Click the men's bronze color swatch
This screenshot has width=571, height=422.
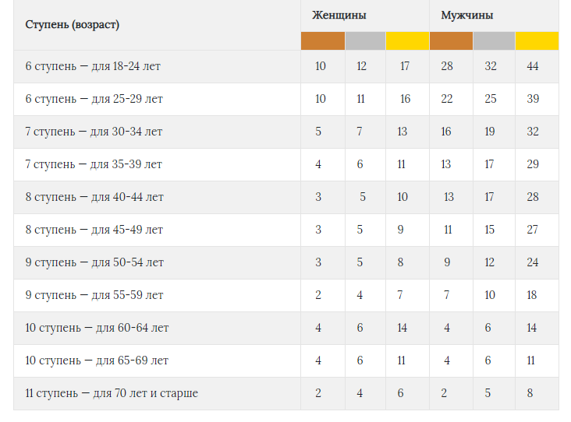(451, 40)
